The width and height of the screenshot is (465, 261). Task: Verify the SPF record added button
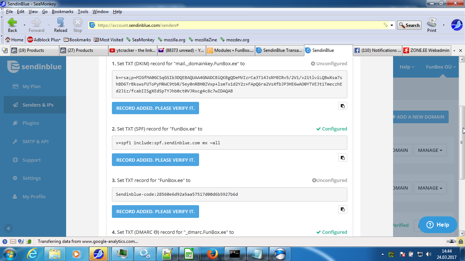pos(155,160)
